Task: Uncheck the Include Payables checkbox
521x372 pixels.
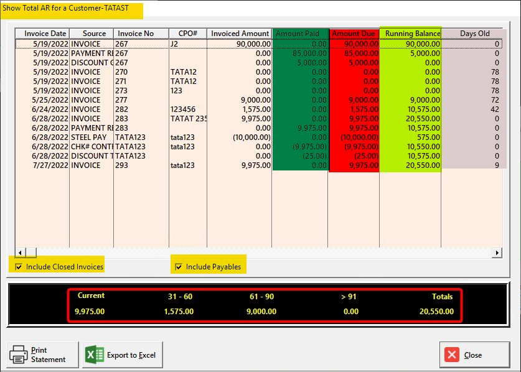Action: (179, 267)
